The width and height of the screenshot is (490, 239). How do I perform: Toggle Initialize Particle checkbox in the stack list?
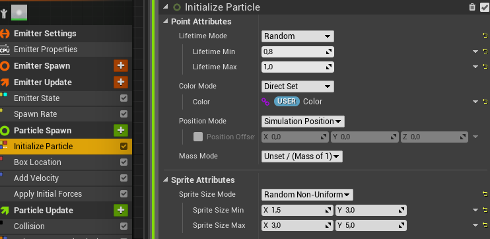pyautogui.click(x=123, y=146)
